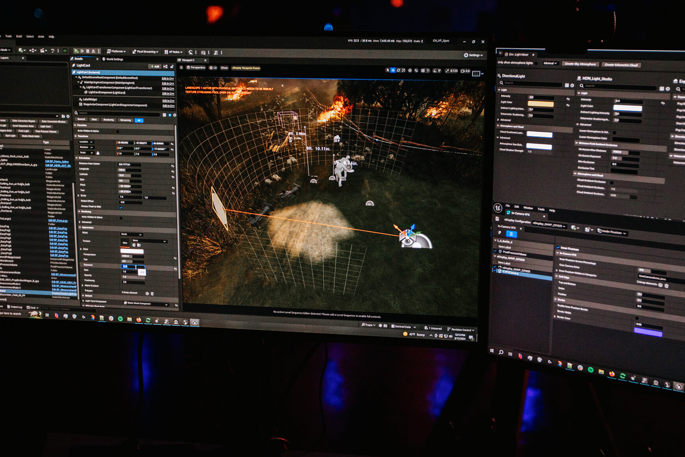Open the Blueprints icon menu in toolbar
Image resolution: width=685 pixels, height=457 pixels.
[33, 50]
